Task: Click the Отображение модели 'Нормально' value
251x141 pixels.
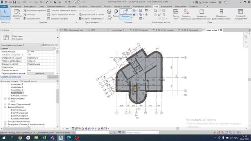Action: coord(40,58)
